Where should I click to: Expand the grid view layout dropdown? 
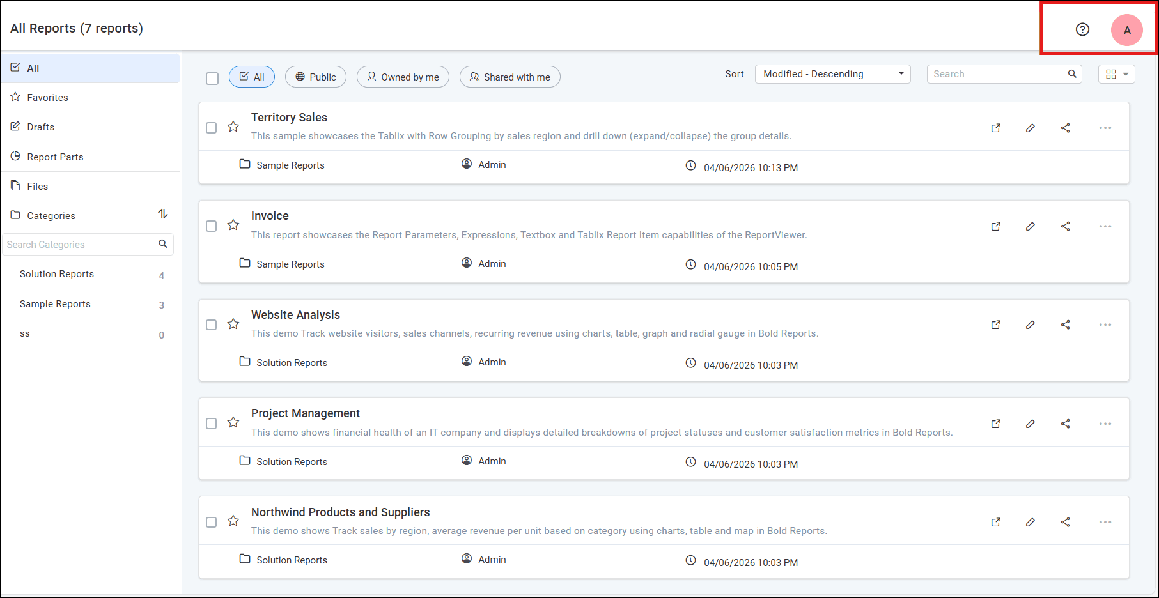click(x=1116, y=74)
